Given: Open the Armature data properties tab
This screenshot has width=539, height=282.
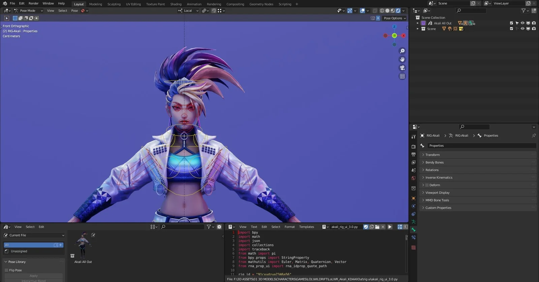Looking at the screenshot, I should (x=413, y=222).
